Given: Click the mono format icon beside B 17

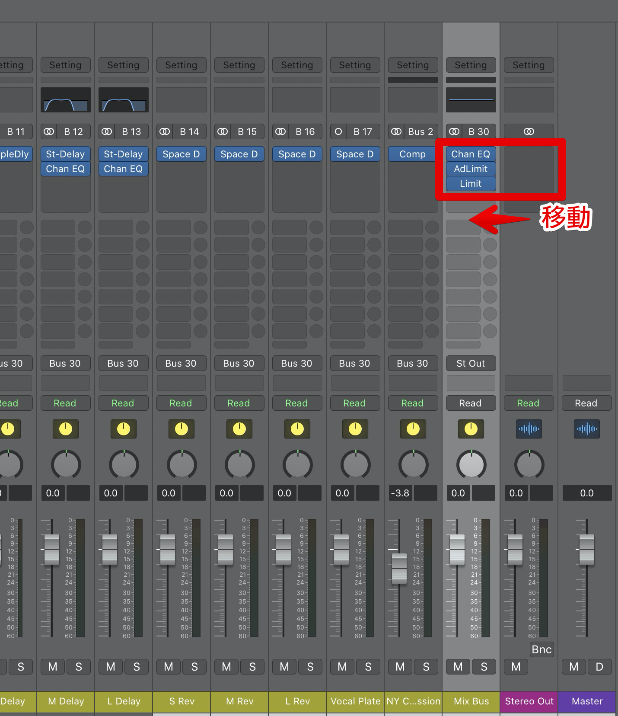Looking at the screenshot, I should [x=338, y=131].
